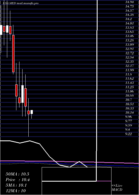Click the 9.4 price axis label
Image resolution: width=139 pixels, height=195 pixels.
[128, 130]
